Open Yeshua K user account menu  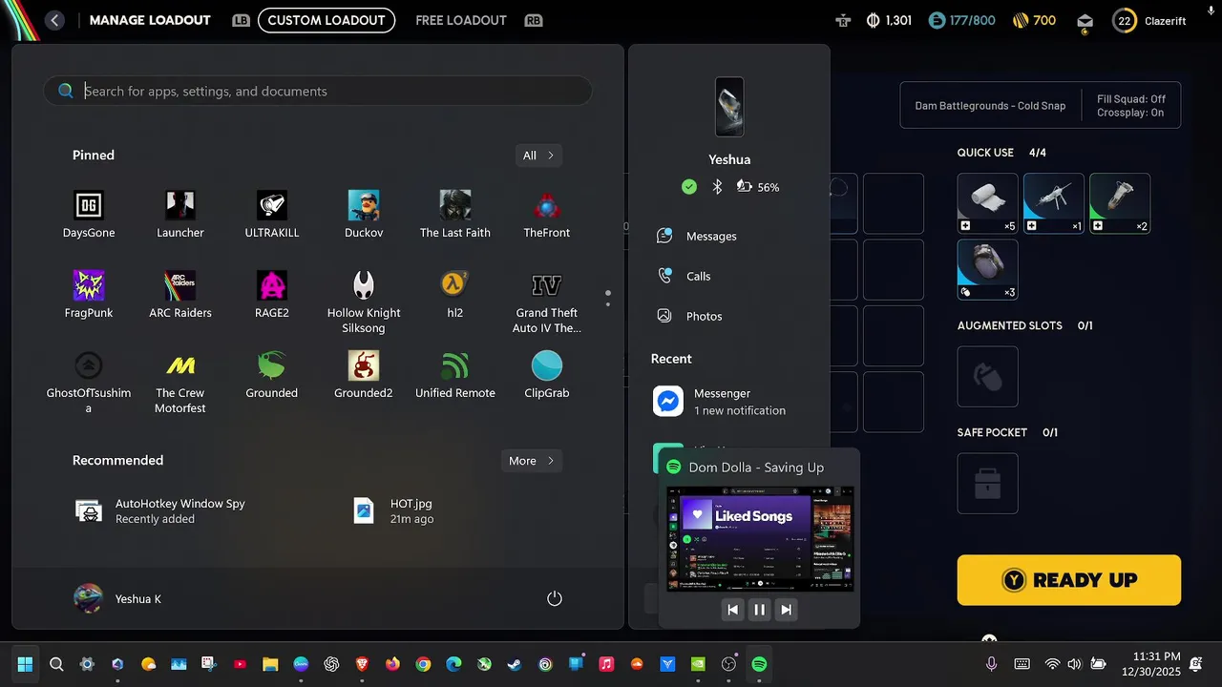click(x=118, y=598)
